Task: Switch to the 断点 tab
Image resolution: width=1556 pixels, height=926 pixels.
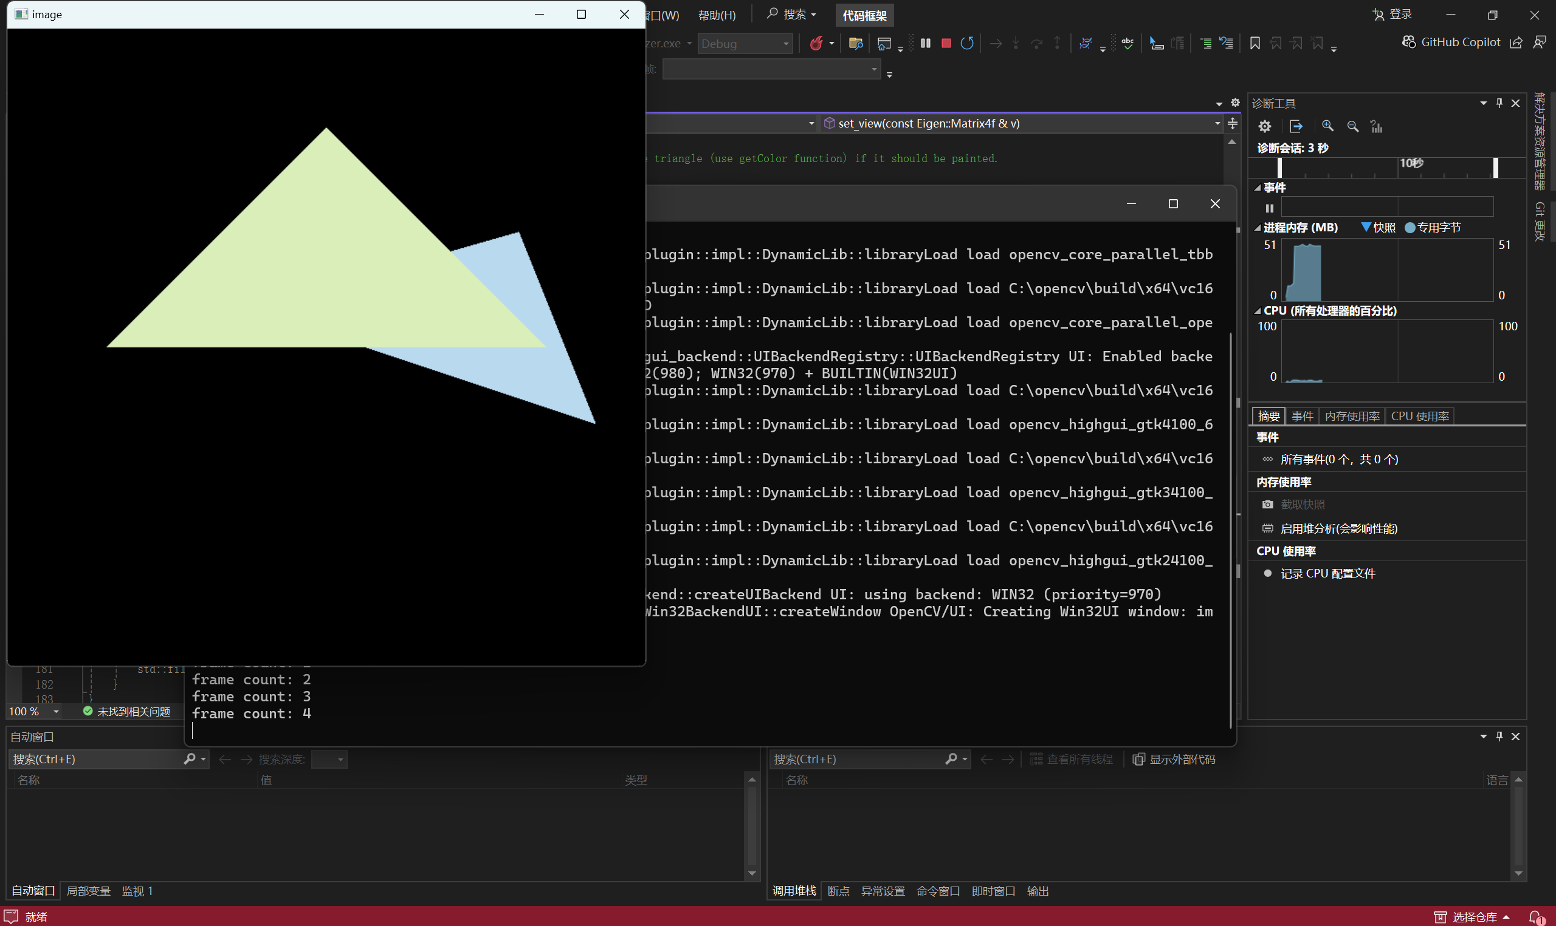Action: pos(839,891)
